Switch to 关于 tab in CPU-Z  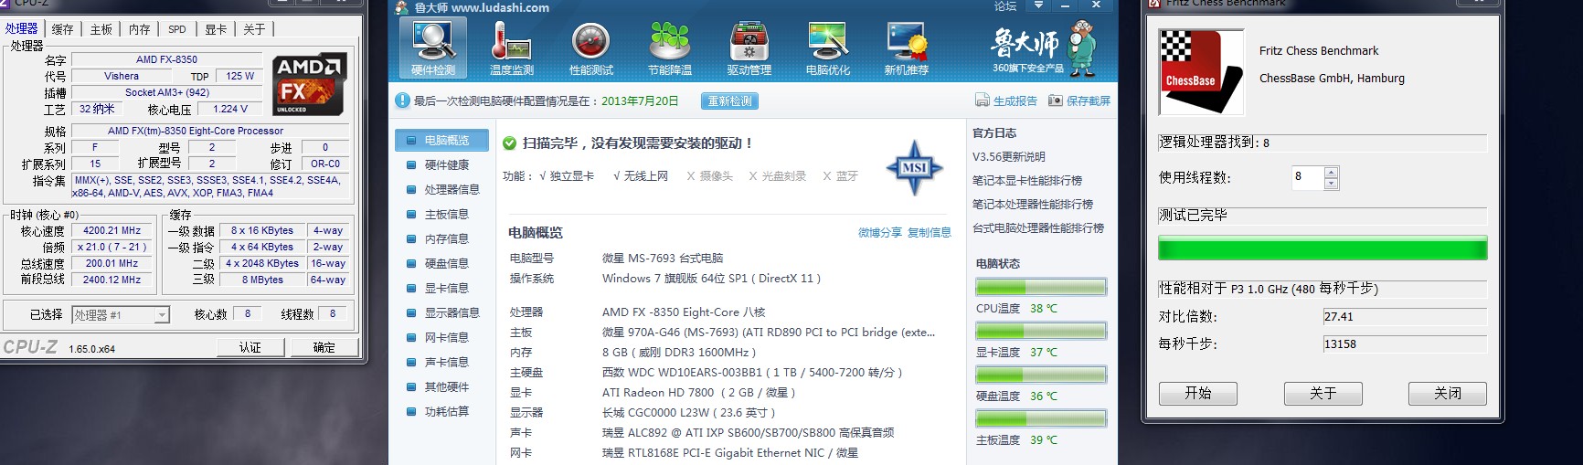254,29
